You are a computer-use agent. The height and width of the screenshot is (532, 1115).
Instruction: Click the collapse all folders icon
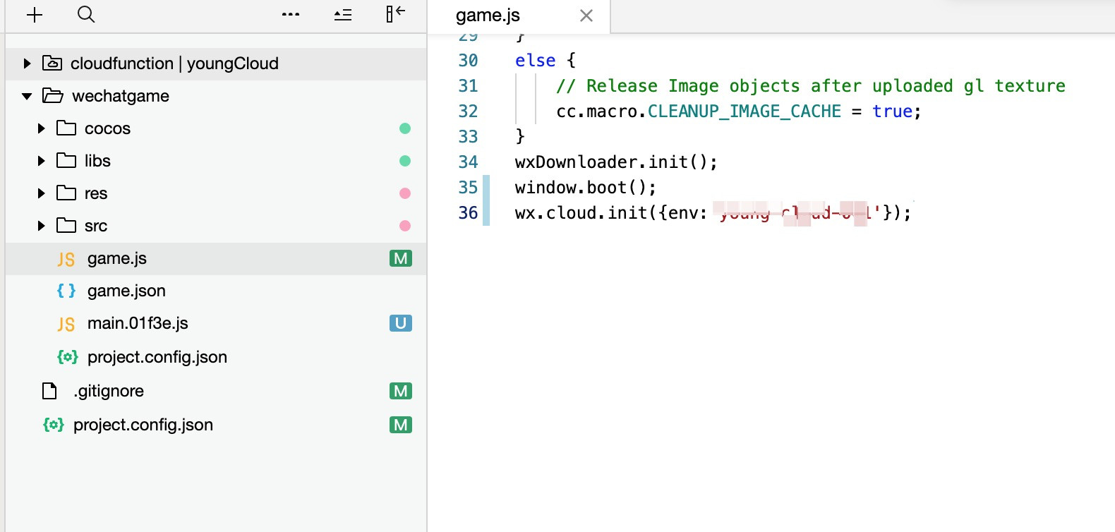pyautogui.click(x=343, y=15)
